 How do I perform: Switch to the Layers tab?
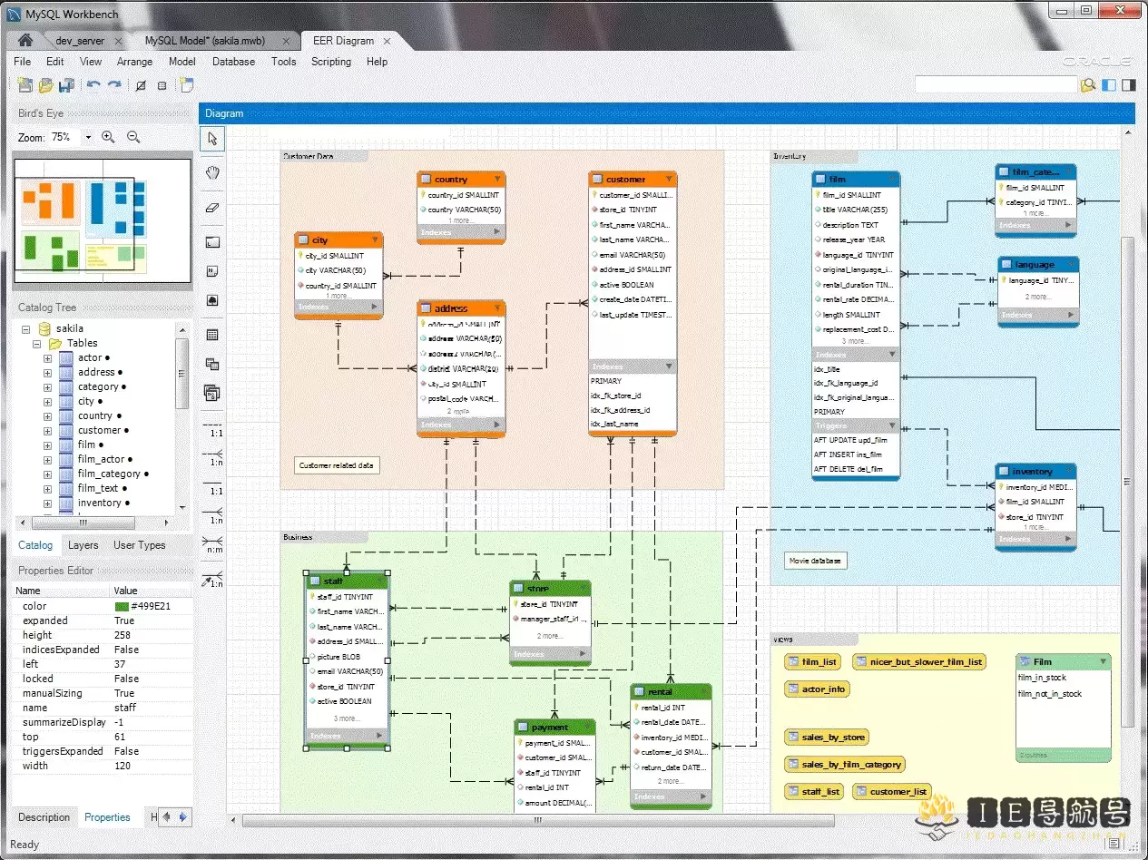click(x=83, y=545)
